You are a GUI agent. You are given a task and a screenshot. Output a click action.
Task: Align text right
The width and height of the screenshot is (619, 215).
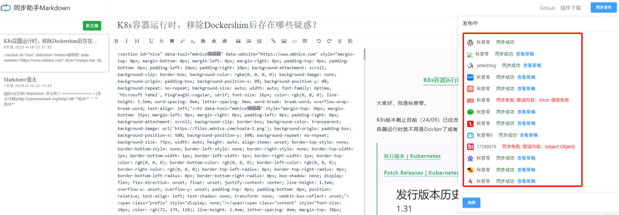coord(224,41)
